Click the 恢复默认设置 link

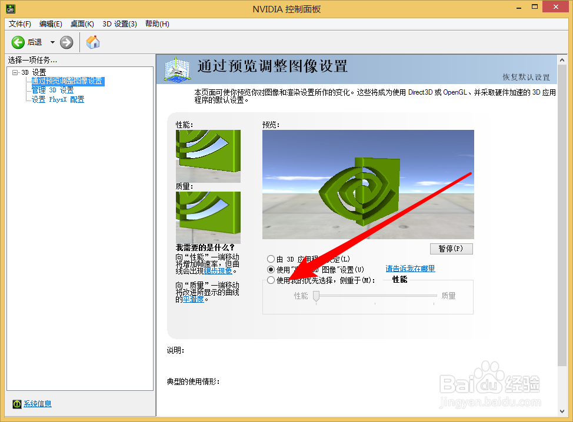tap(526, 77)
